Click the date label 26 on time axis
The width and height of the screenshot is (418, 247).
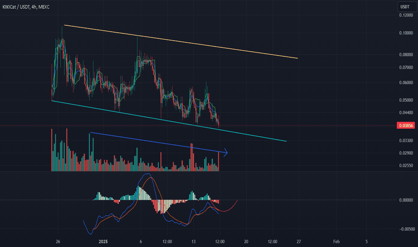coord(58,242)
